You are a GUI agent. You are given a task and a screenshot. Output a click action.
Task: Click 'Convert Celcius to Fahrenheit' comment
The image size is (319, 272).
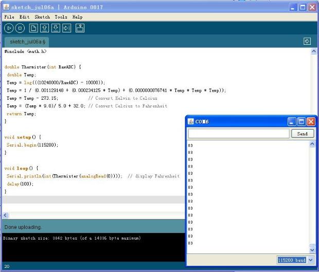tap(128, 106)
